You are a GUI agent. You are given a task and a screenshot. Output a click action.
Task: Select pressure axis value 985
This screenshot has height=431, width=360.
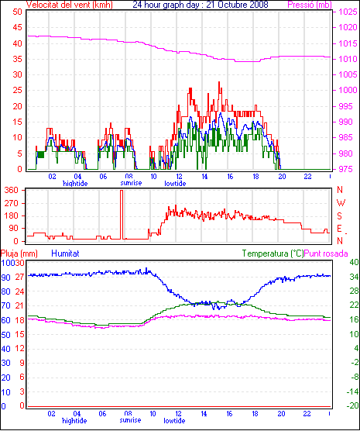345,138
